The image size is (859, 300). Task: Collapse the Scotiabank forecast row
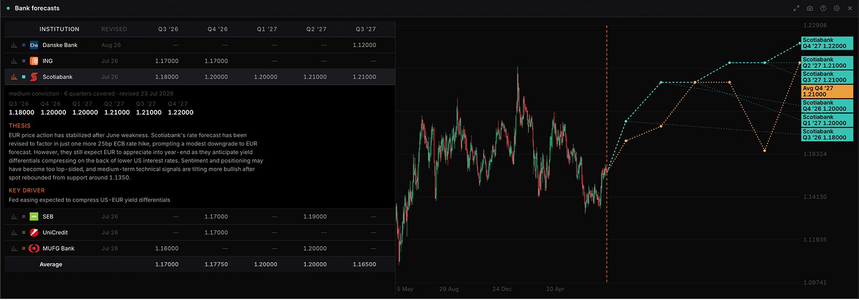click(x=200, y=77)
